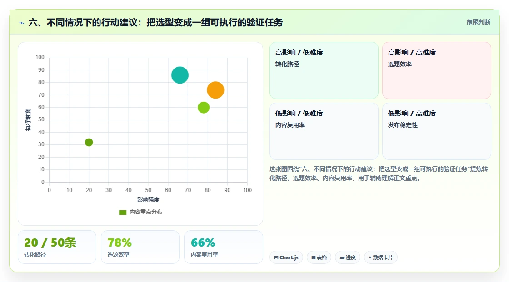Image resolution: width=509 pixels, height=282 pixels.
Task: Click the 数据卡片 tag chip
Action: (381, 257)
